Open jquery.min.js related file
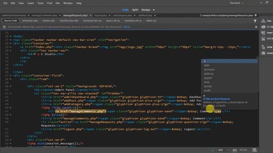 (x=113, y=21)
